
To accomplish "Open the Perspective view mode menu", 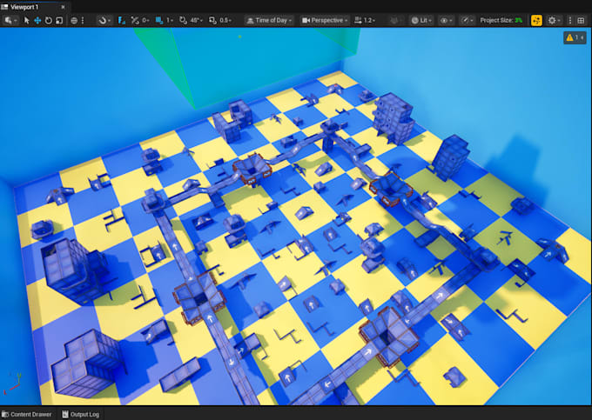I will click(x=325, y=20).
